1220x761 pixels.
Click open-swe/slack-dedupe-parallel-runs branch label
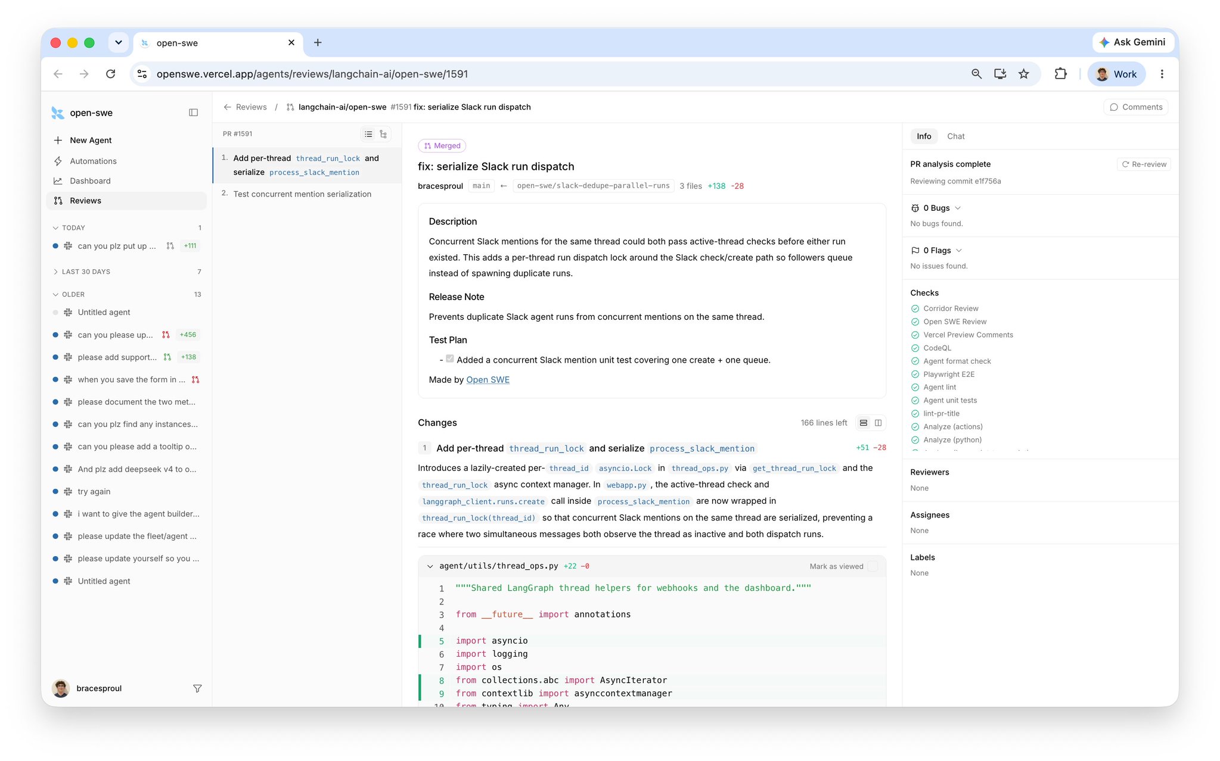point(593,186)
